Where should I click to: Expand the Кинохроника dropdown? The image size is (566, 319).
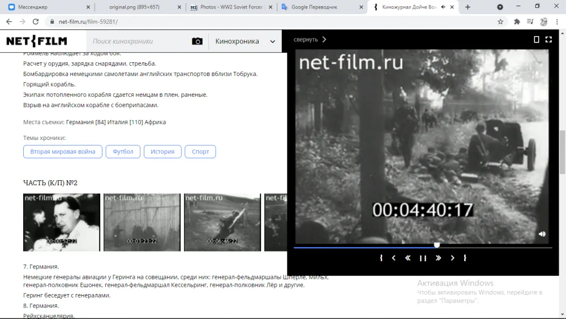tap(245, 41)
